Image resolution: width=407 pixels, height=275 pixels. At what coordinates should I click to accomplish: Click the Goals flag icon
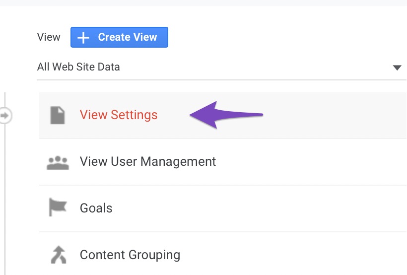(58, 207)
